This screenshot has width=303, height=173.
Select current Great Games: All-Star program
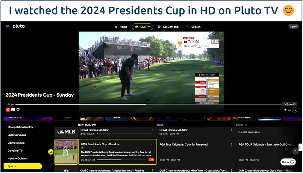(x=118, y=133)
